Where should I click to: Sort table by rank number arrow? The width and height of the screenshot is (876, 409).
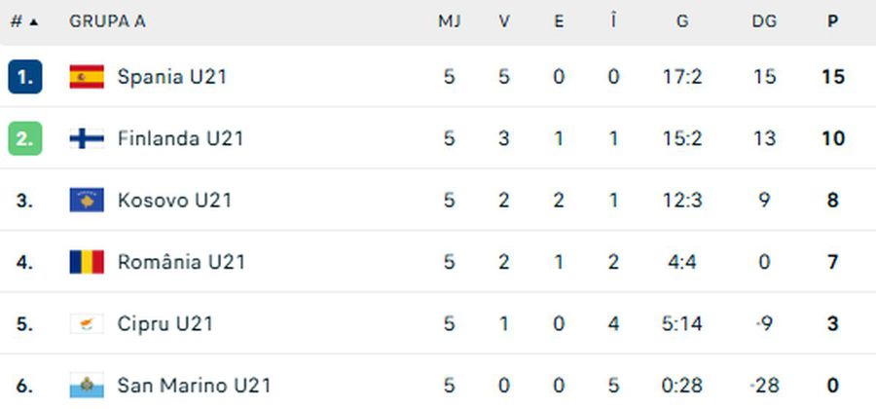pyautogui.click(x=24, y=21)
